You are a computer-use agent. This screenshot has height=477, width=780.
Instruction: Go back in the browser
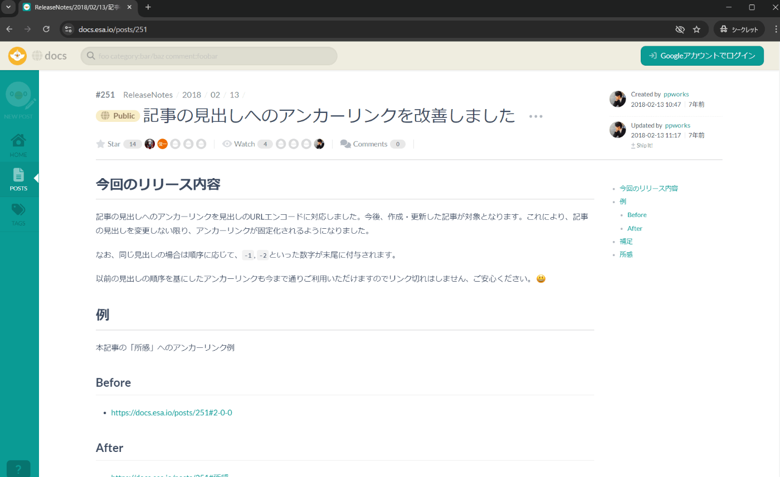point(9,29)
